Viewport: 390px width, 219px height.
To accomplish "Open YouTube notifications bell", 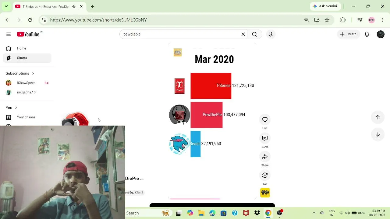I will point(367,34).
